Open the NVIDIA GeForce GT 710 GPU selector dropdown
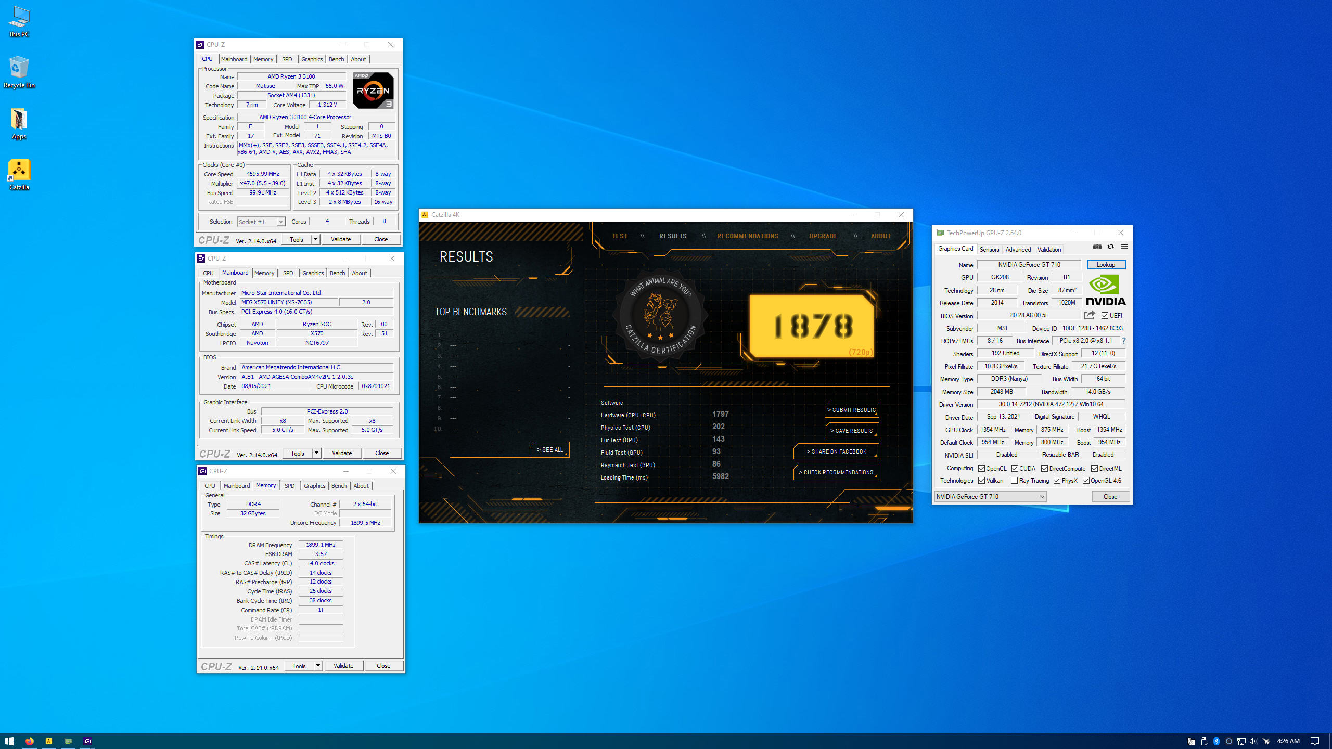 point(990,497)
